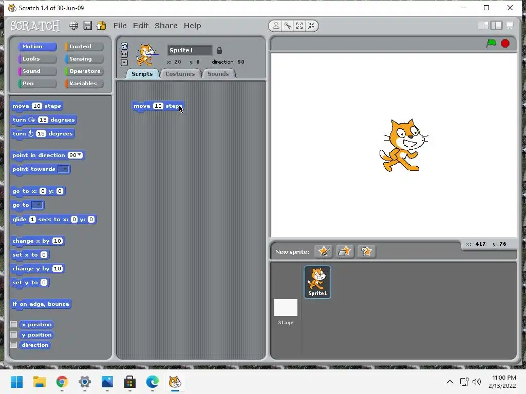Select the Sound block category

(x=37, y=71)
